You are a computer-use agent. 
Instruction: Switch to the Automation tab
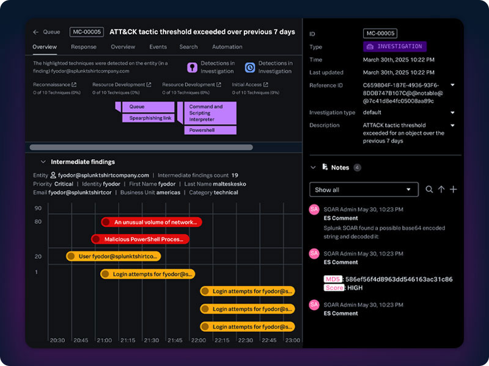click(x=227, y=46)
